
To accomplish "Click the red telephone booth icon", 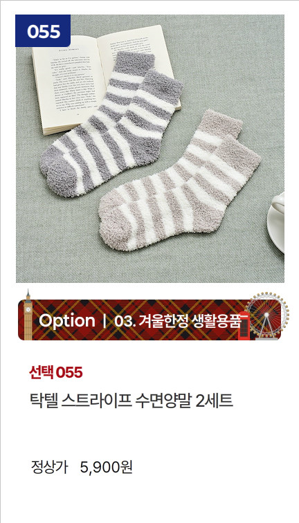I will point(244,327).
